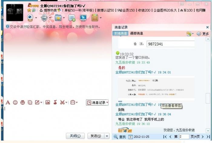Start a voice call with microphone icon
Viewport: 212px width, 143px height.
(44, 18)
